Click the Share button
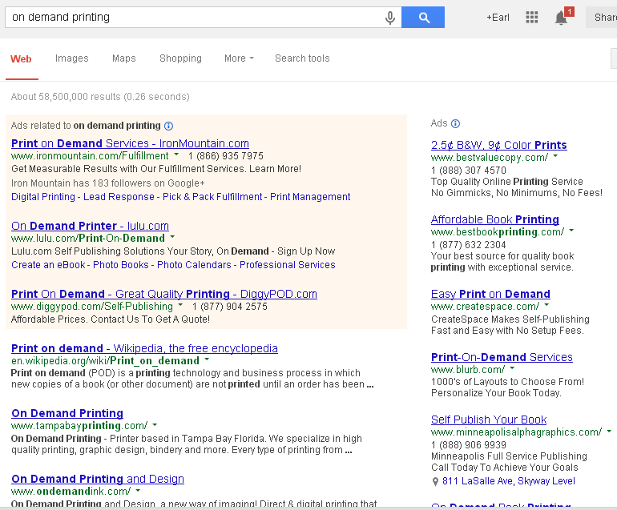 603,18
